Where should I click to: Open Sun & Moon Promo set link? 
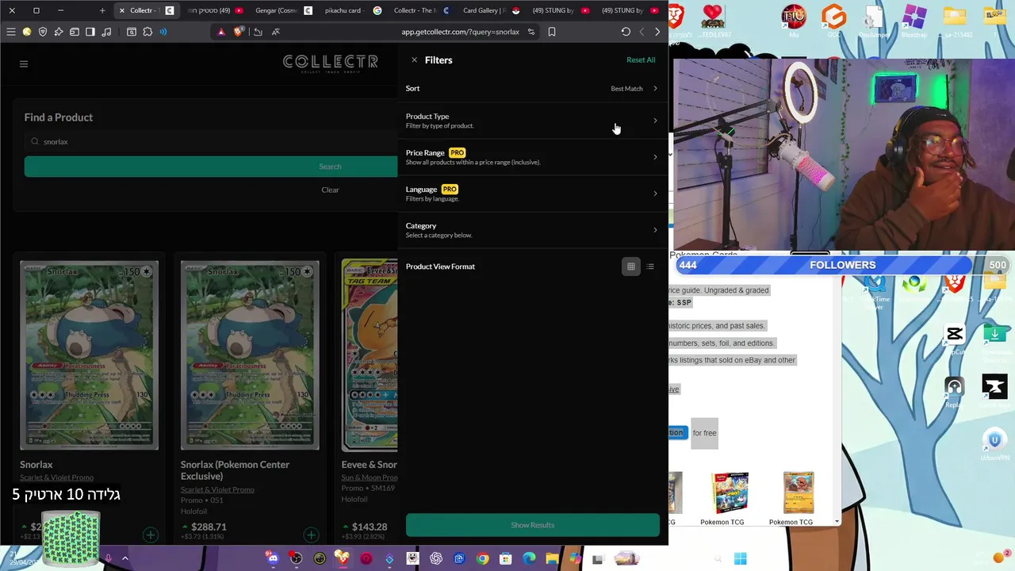pyautogui.click(x=370, y=477)
